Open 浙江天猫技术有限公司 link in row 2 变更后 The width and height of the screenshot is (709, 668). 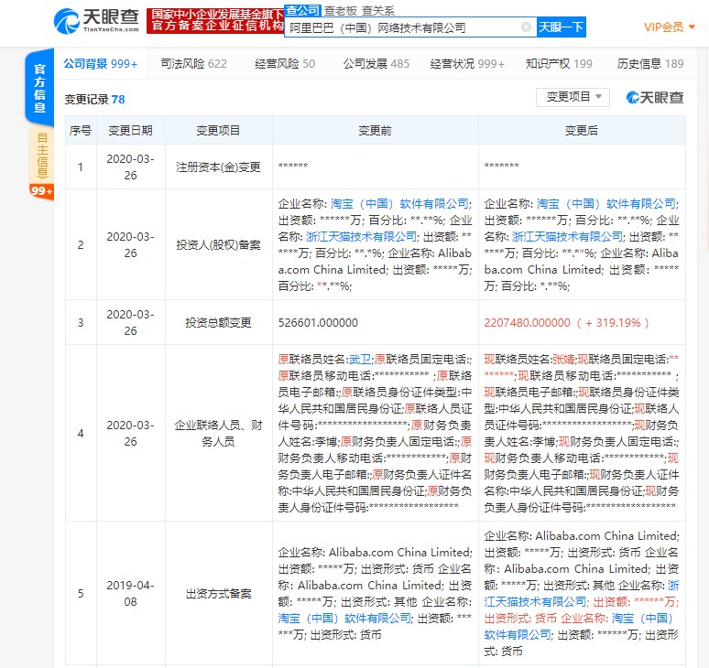567,237
